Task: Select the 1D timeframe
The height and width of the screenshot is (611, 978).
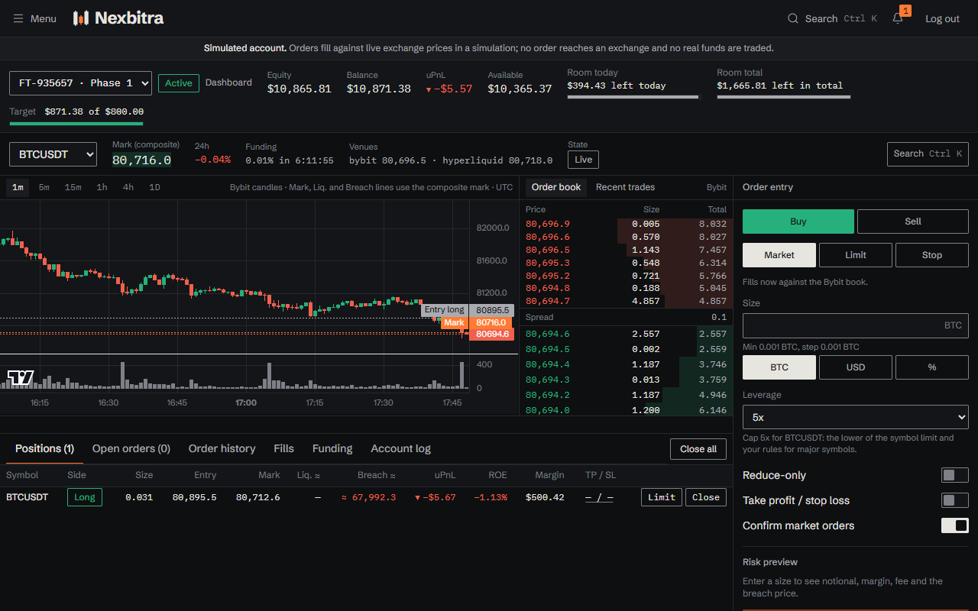Action: [154, 187]
